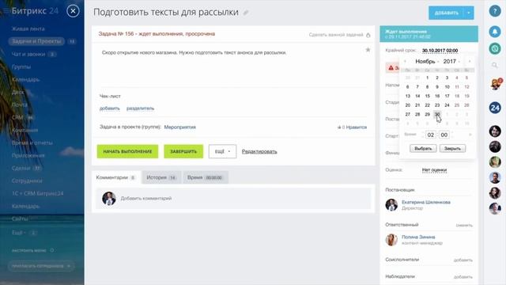
Task: Click the Нравится like link
Action: tap(357, 127)
